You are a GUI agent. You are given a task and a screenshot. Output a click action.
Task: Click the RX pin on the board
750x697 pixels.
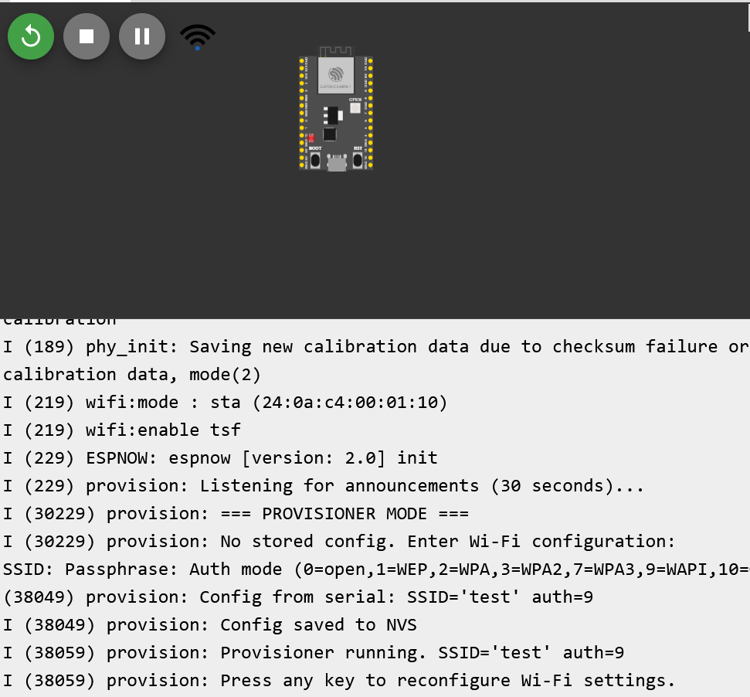(370, 76)
